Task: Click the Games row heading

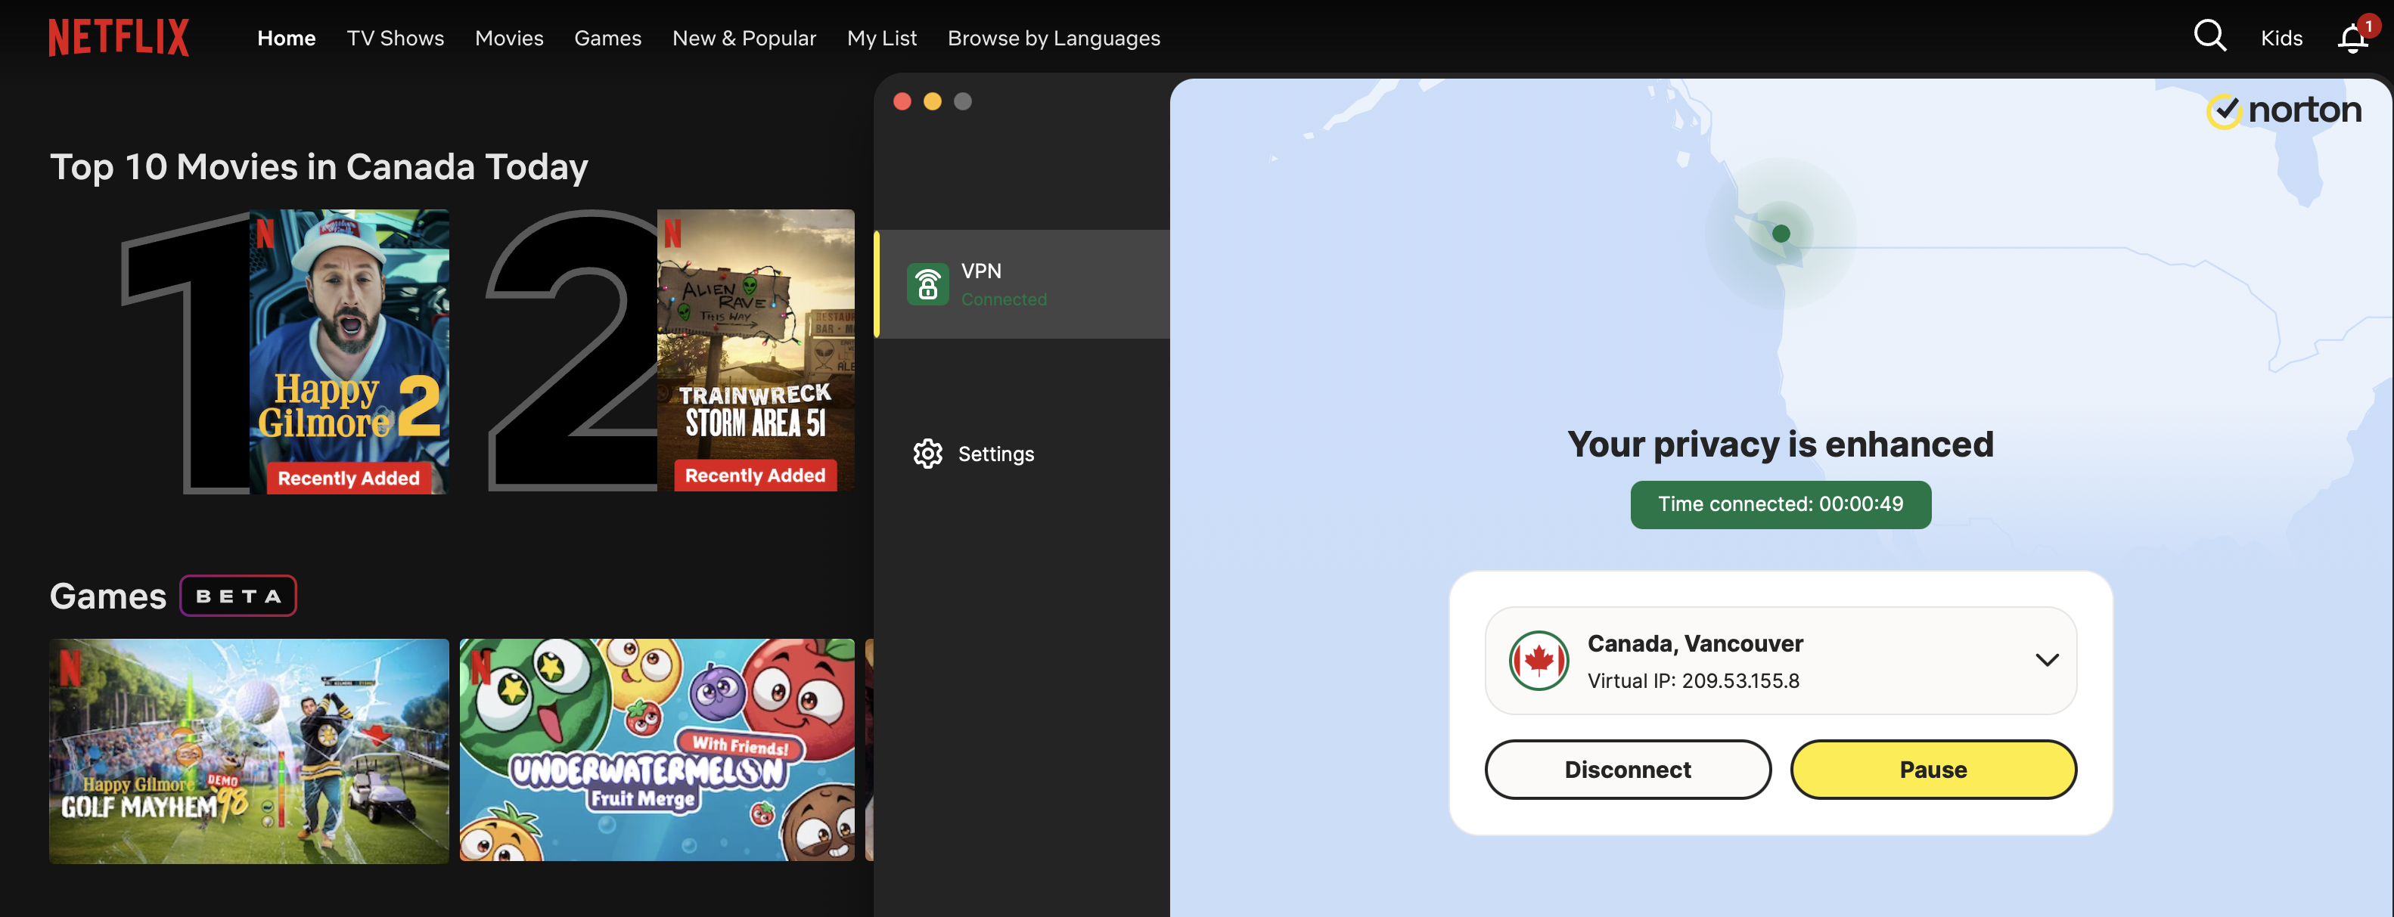Action: point(108,596)
